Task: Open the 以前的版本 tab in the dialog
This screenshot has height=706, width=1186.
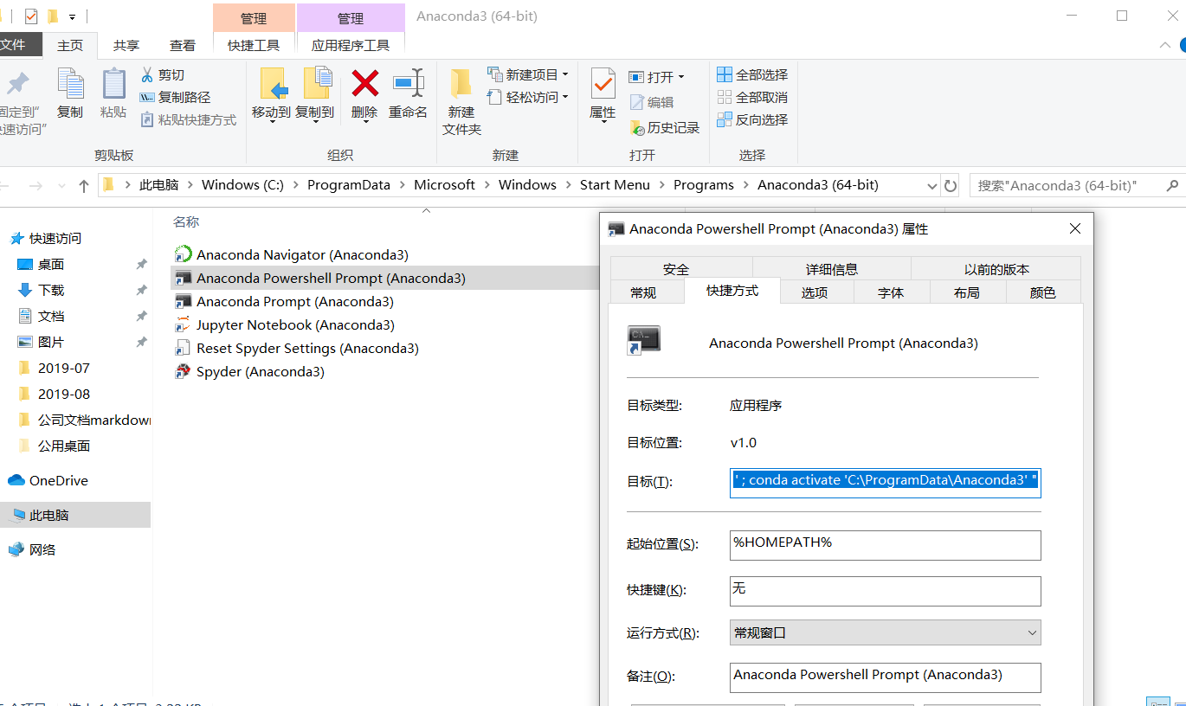Action: coord(996,268)
